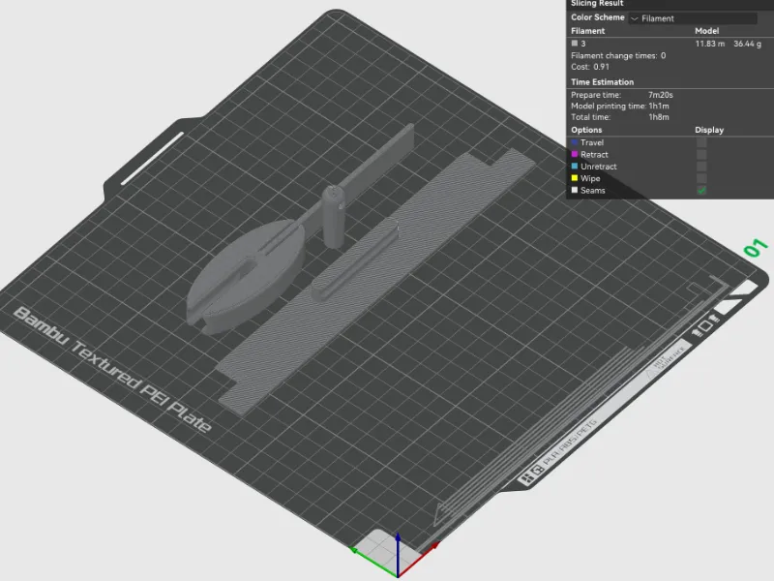Screen dimensions: 774x581
Task: Click the '11.83 m' filament length value
Action: coord(710,44)
